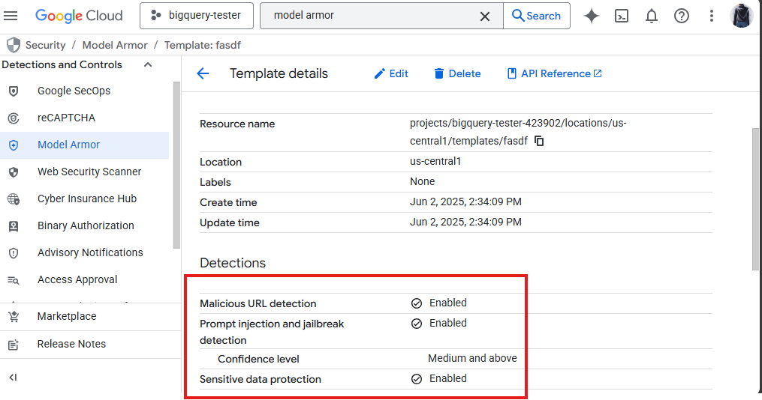Viewport: 762px width, 400px height.
Task: Collapse Detections and Controls section
Action: click(148, 64)
